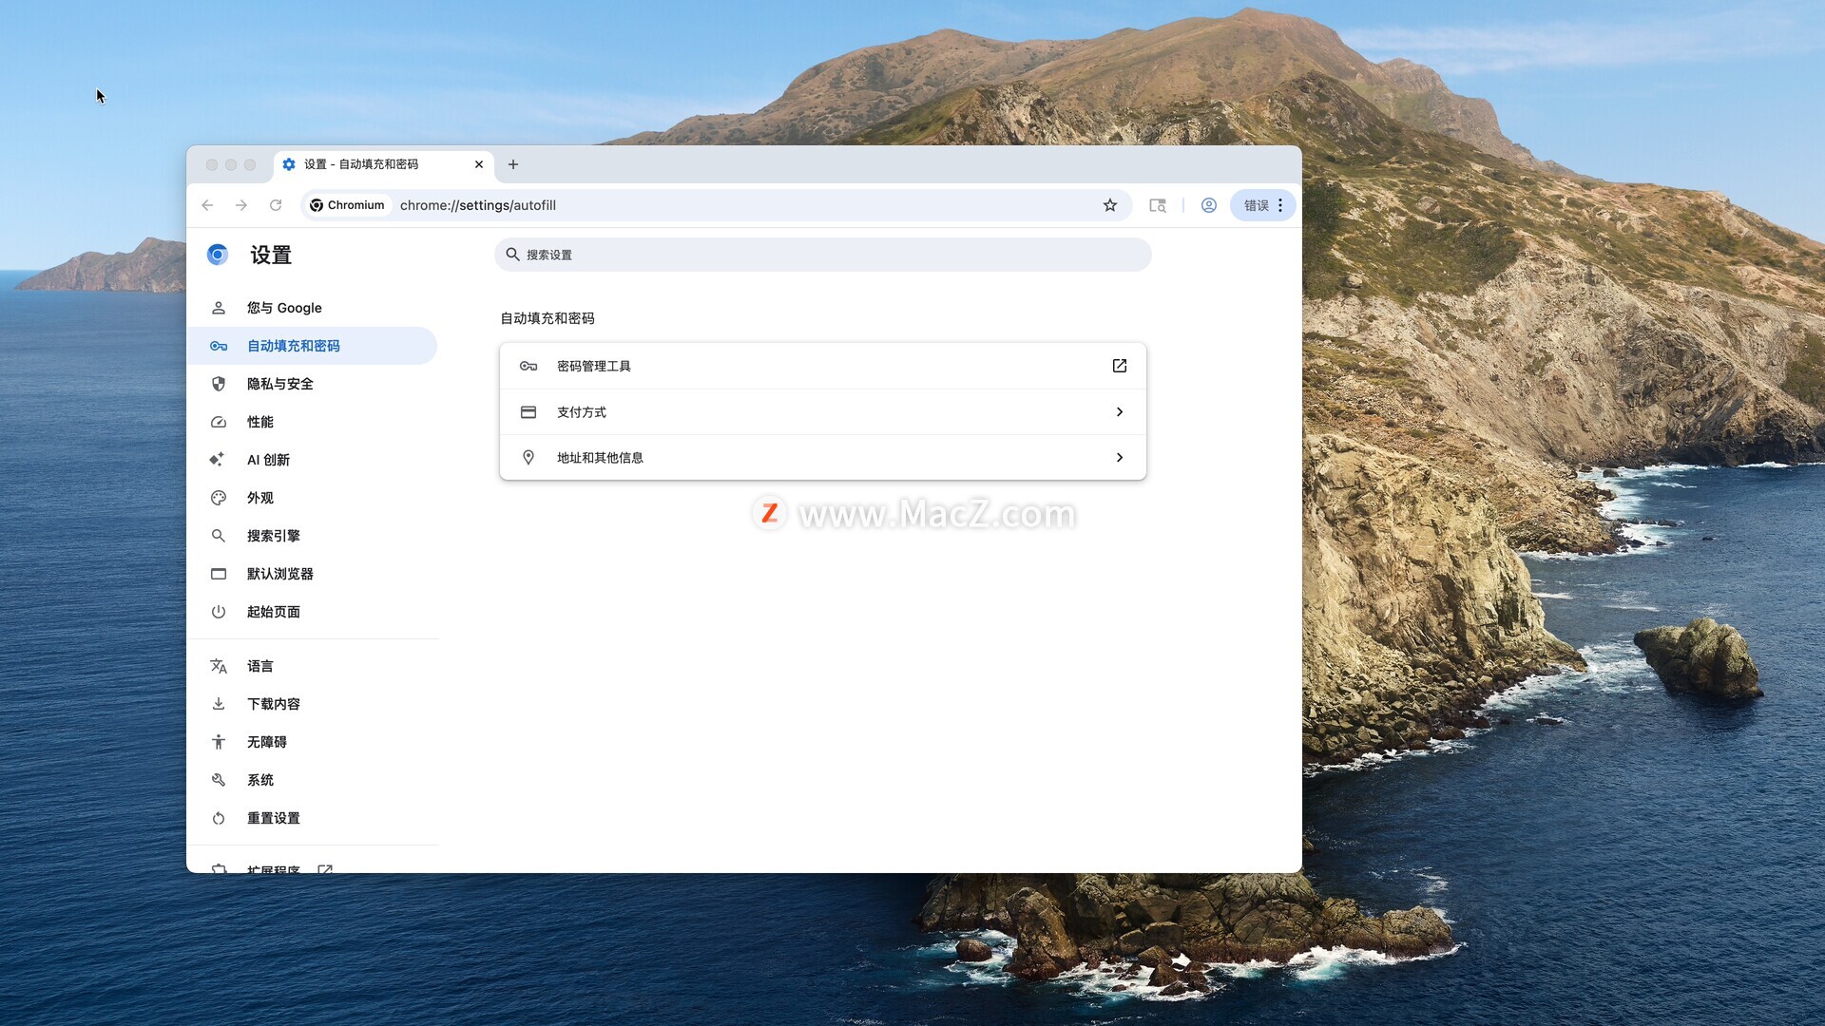Go to 默认浏览器 settings
The image size is (1825, 1026).
click(x=312, y=574)
